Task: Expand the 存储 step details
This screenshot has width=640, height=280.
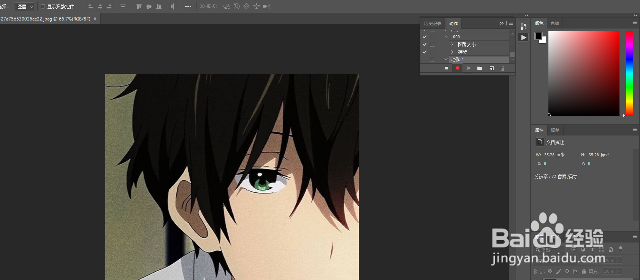Action: pos(452,52)
